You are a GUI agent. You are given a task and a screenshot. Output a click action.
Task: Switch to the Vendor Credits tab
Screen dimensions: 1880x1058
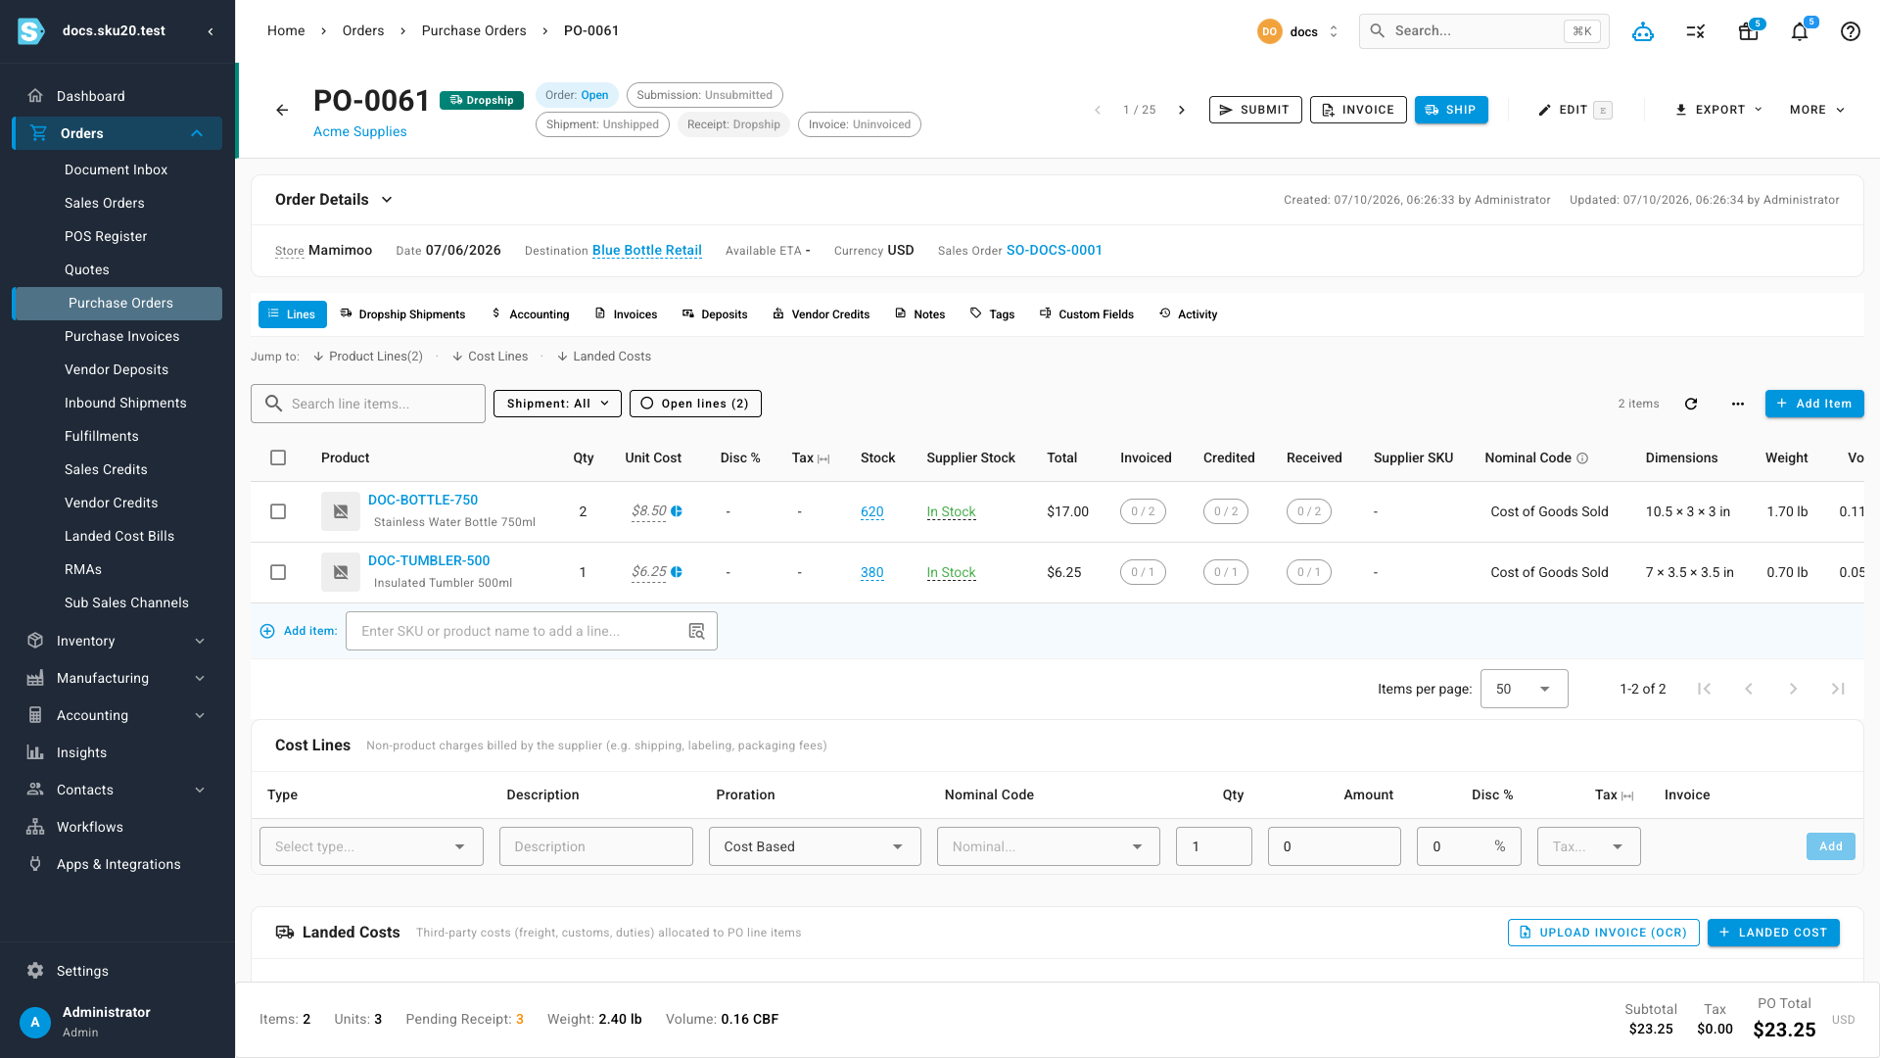coord(821,314)
